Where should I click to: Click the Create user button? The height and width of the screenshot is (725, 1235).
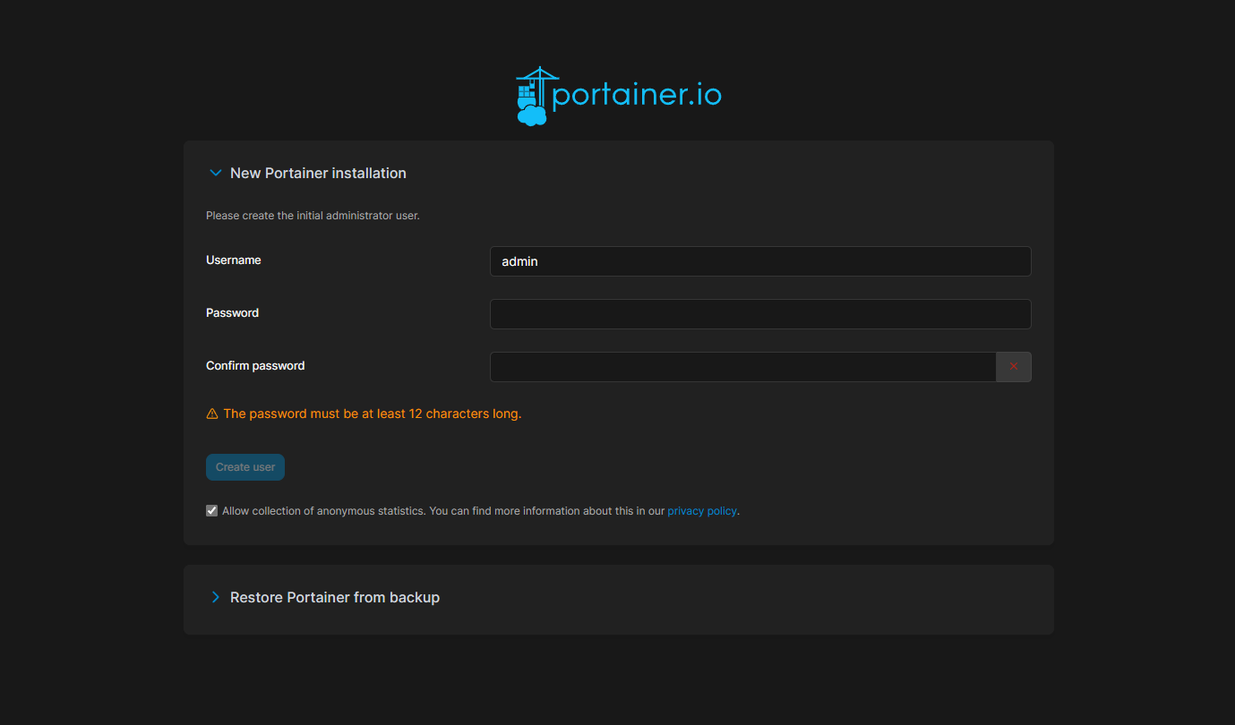[x=245, y=467]
